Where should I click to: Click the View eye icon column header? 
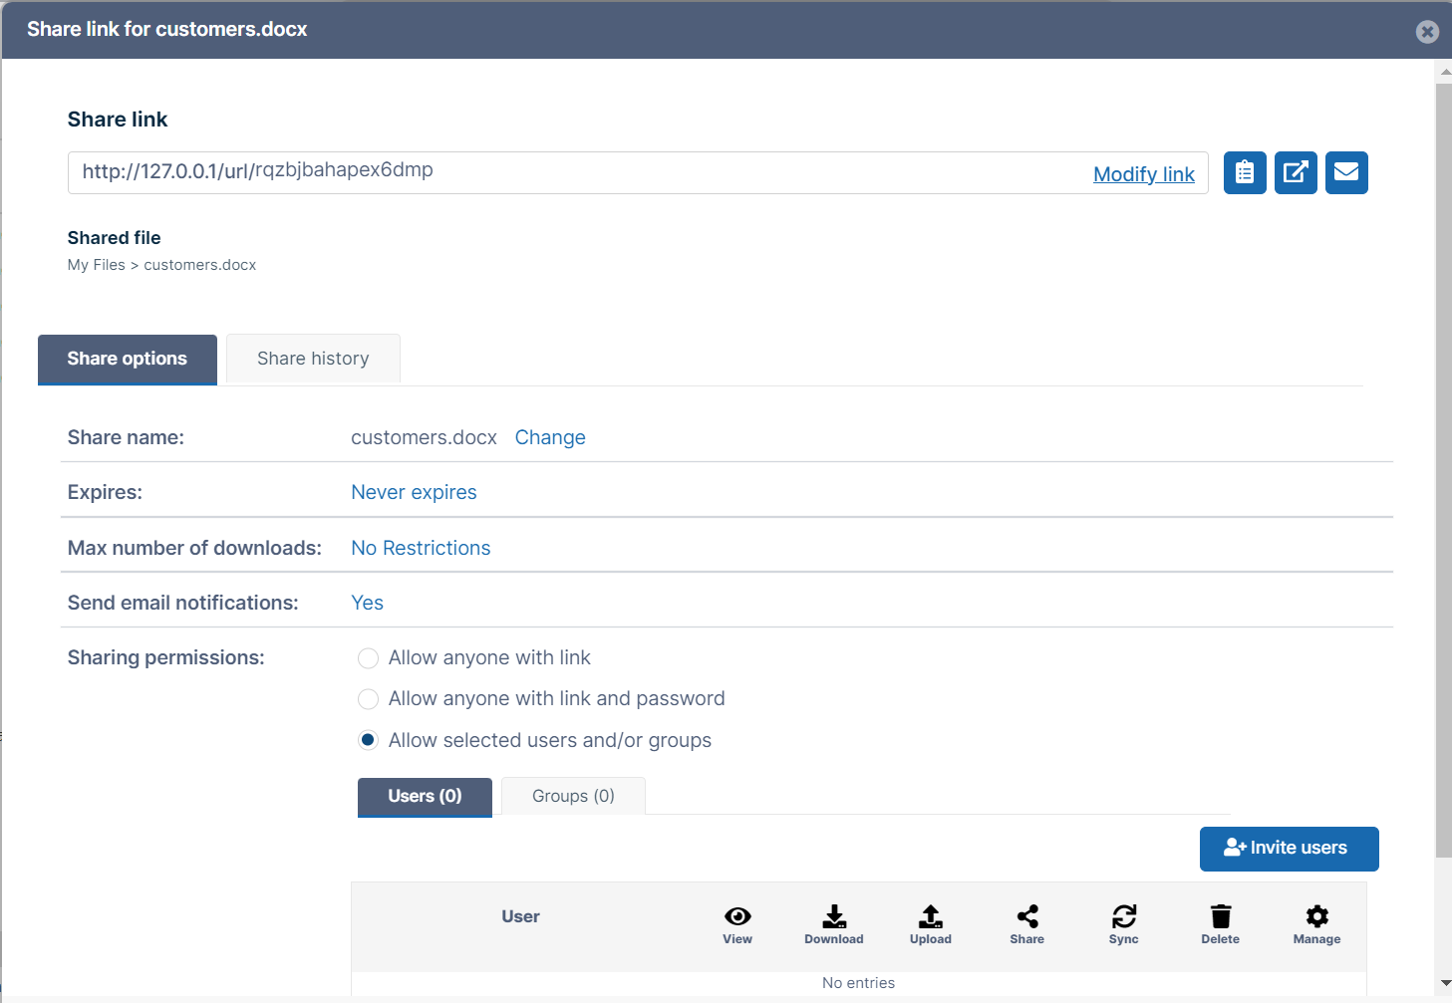737,916
